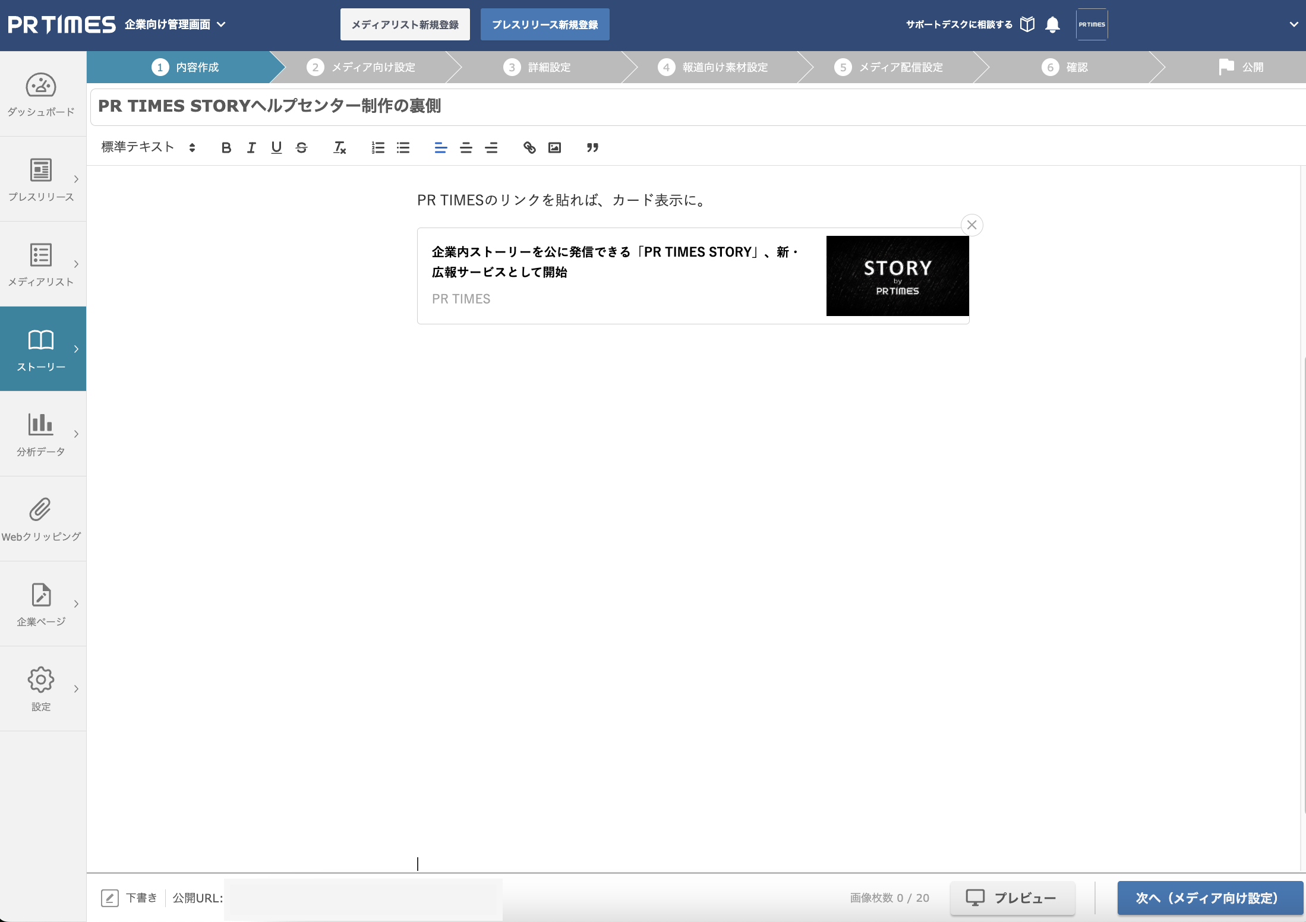1306x922 pixels.
Task: Go to step 3 詳細設定
Action: (537, 67)
